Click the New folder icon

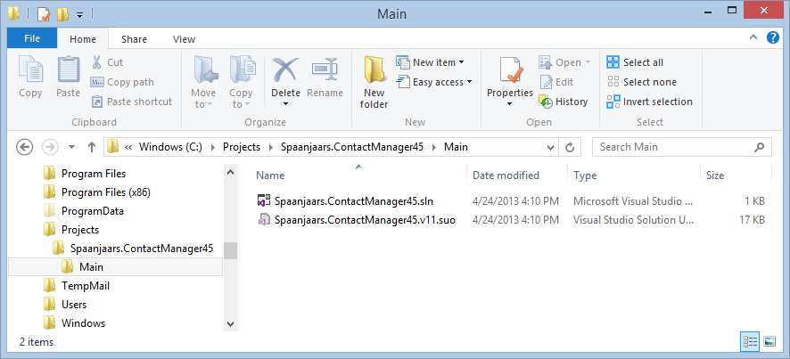pyautogui.click(x=374, y=71)
